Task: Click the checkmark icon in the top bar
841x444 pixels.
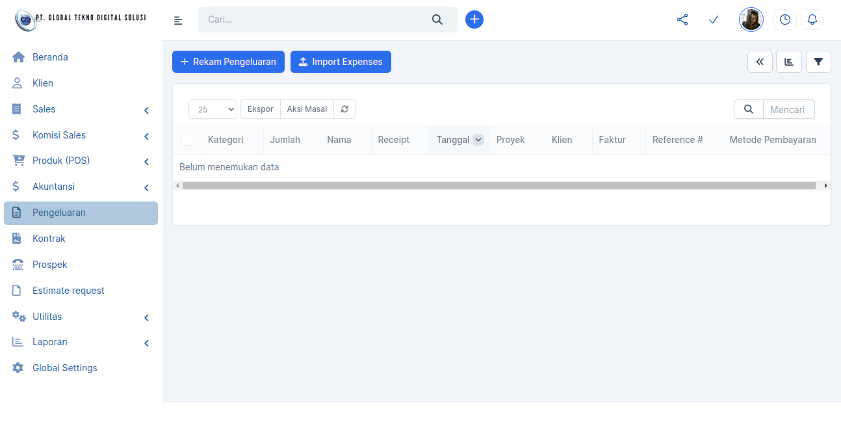Action: [x=714, y=20]
